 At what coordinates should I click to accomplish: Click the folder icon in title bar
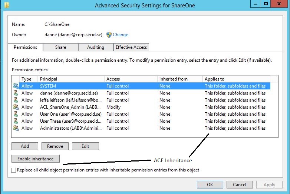pyautogui.click(x=7, y=5)
